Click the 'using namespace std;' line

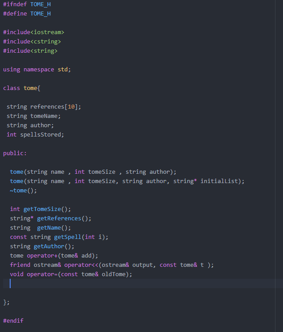click(x=37, y=70)
